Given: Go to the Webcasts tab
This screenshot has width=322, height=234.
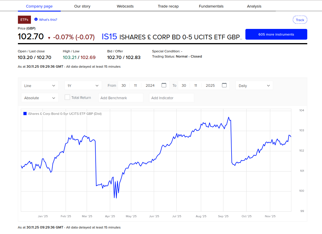Looking at the screenshot, I should pyautogui.click(x=125, y=6).
